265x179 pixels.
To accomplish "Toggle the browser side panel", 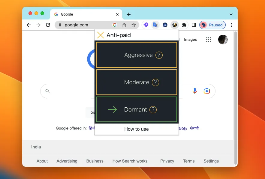I will pos(194,25).
